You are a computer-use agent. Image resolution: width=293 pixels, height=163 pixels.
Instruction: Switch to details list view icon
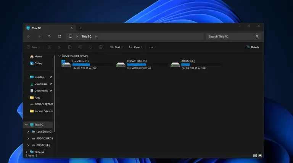(x=255, y=155)
